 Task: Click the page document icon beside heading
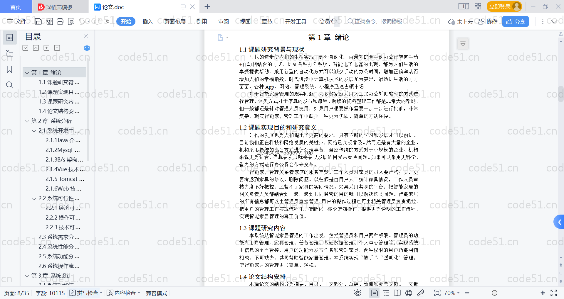coord(221,38)
